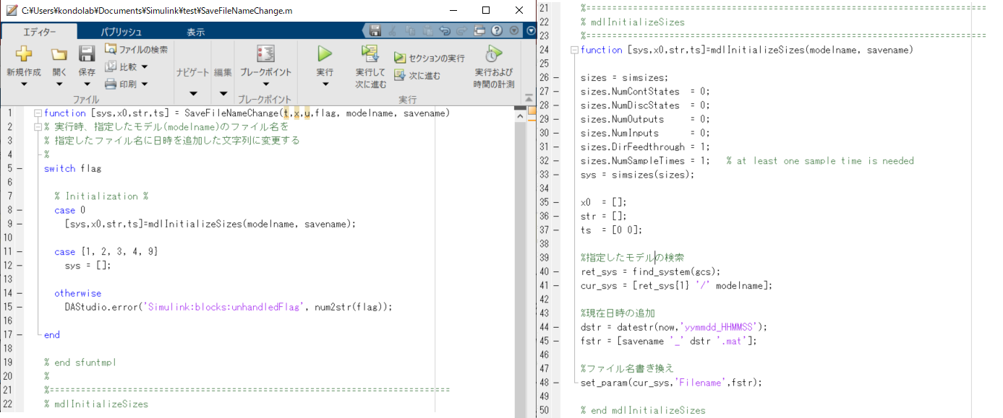1003x418 pixels.
Task: Click the orange code analyzer message indicator
Action: point(531,110)
